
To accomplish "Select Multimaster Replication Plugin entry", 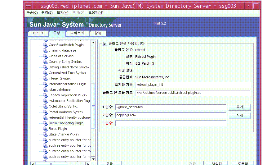I will pos(69,101).
